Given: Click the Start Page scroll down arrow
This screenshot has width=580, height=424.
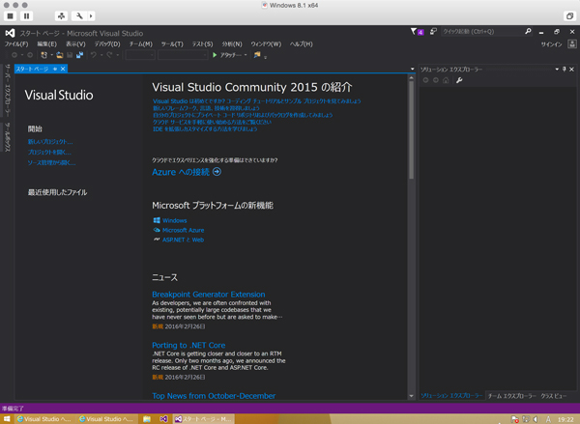Looking at the screenshot, I should pos(412,396).
